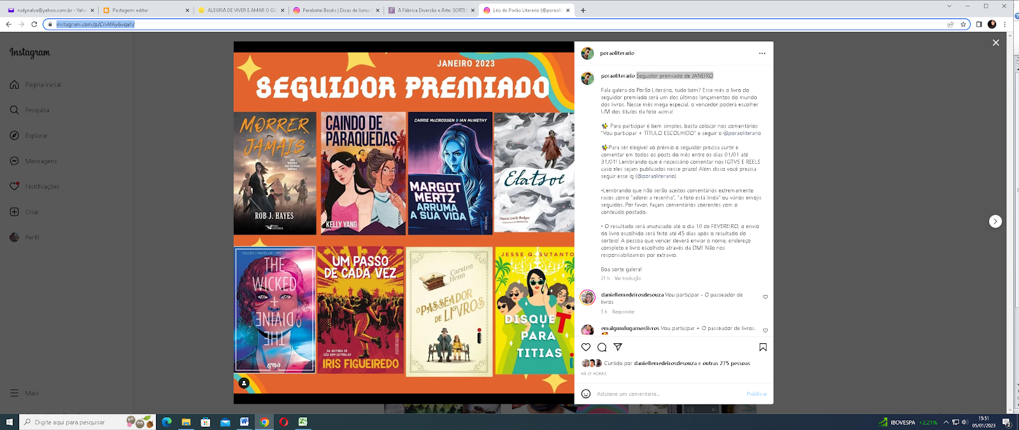
Task: Open Opera browser from taskbar
Action: coord(283,422)
